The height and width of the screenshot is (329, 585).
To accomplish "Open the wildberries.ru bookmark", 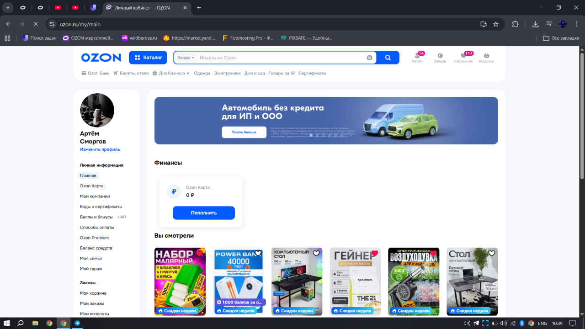I will 139,38.
